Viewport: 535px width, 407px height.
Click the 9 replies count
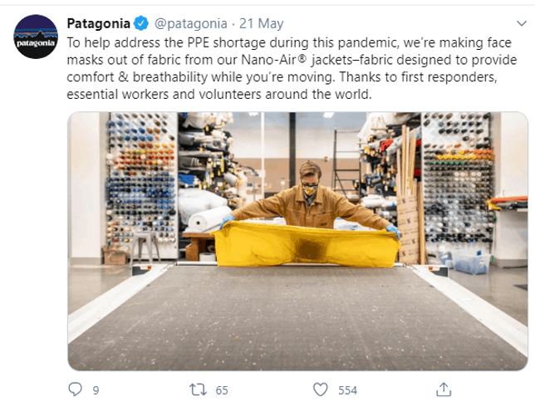(x=96, y=390)
